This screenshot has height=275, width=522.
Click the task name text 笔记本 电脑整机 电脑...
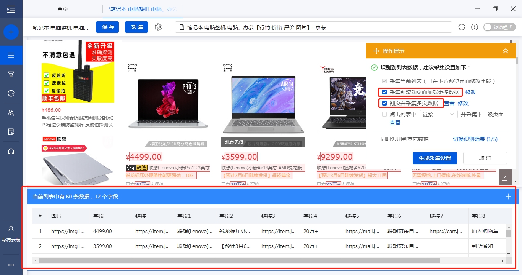(x=60, y=27)
